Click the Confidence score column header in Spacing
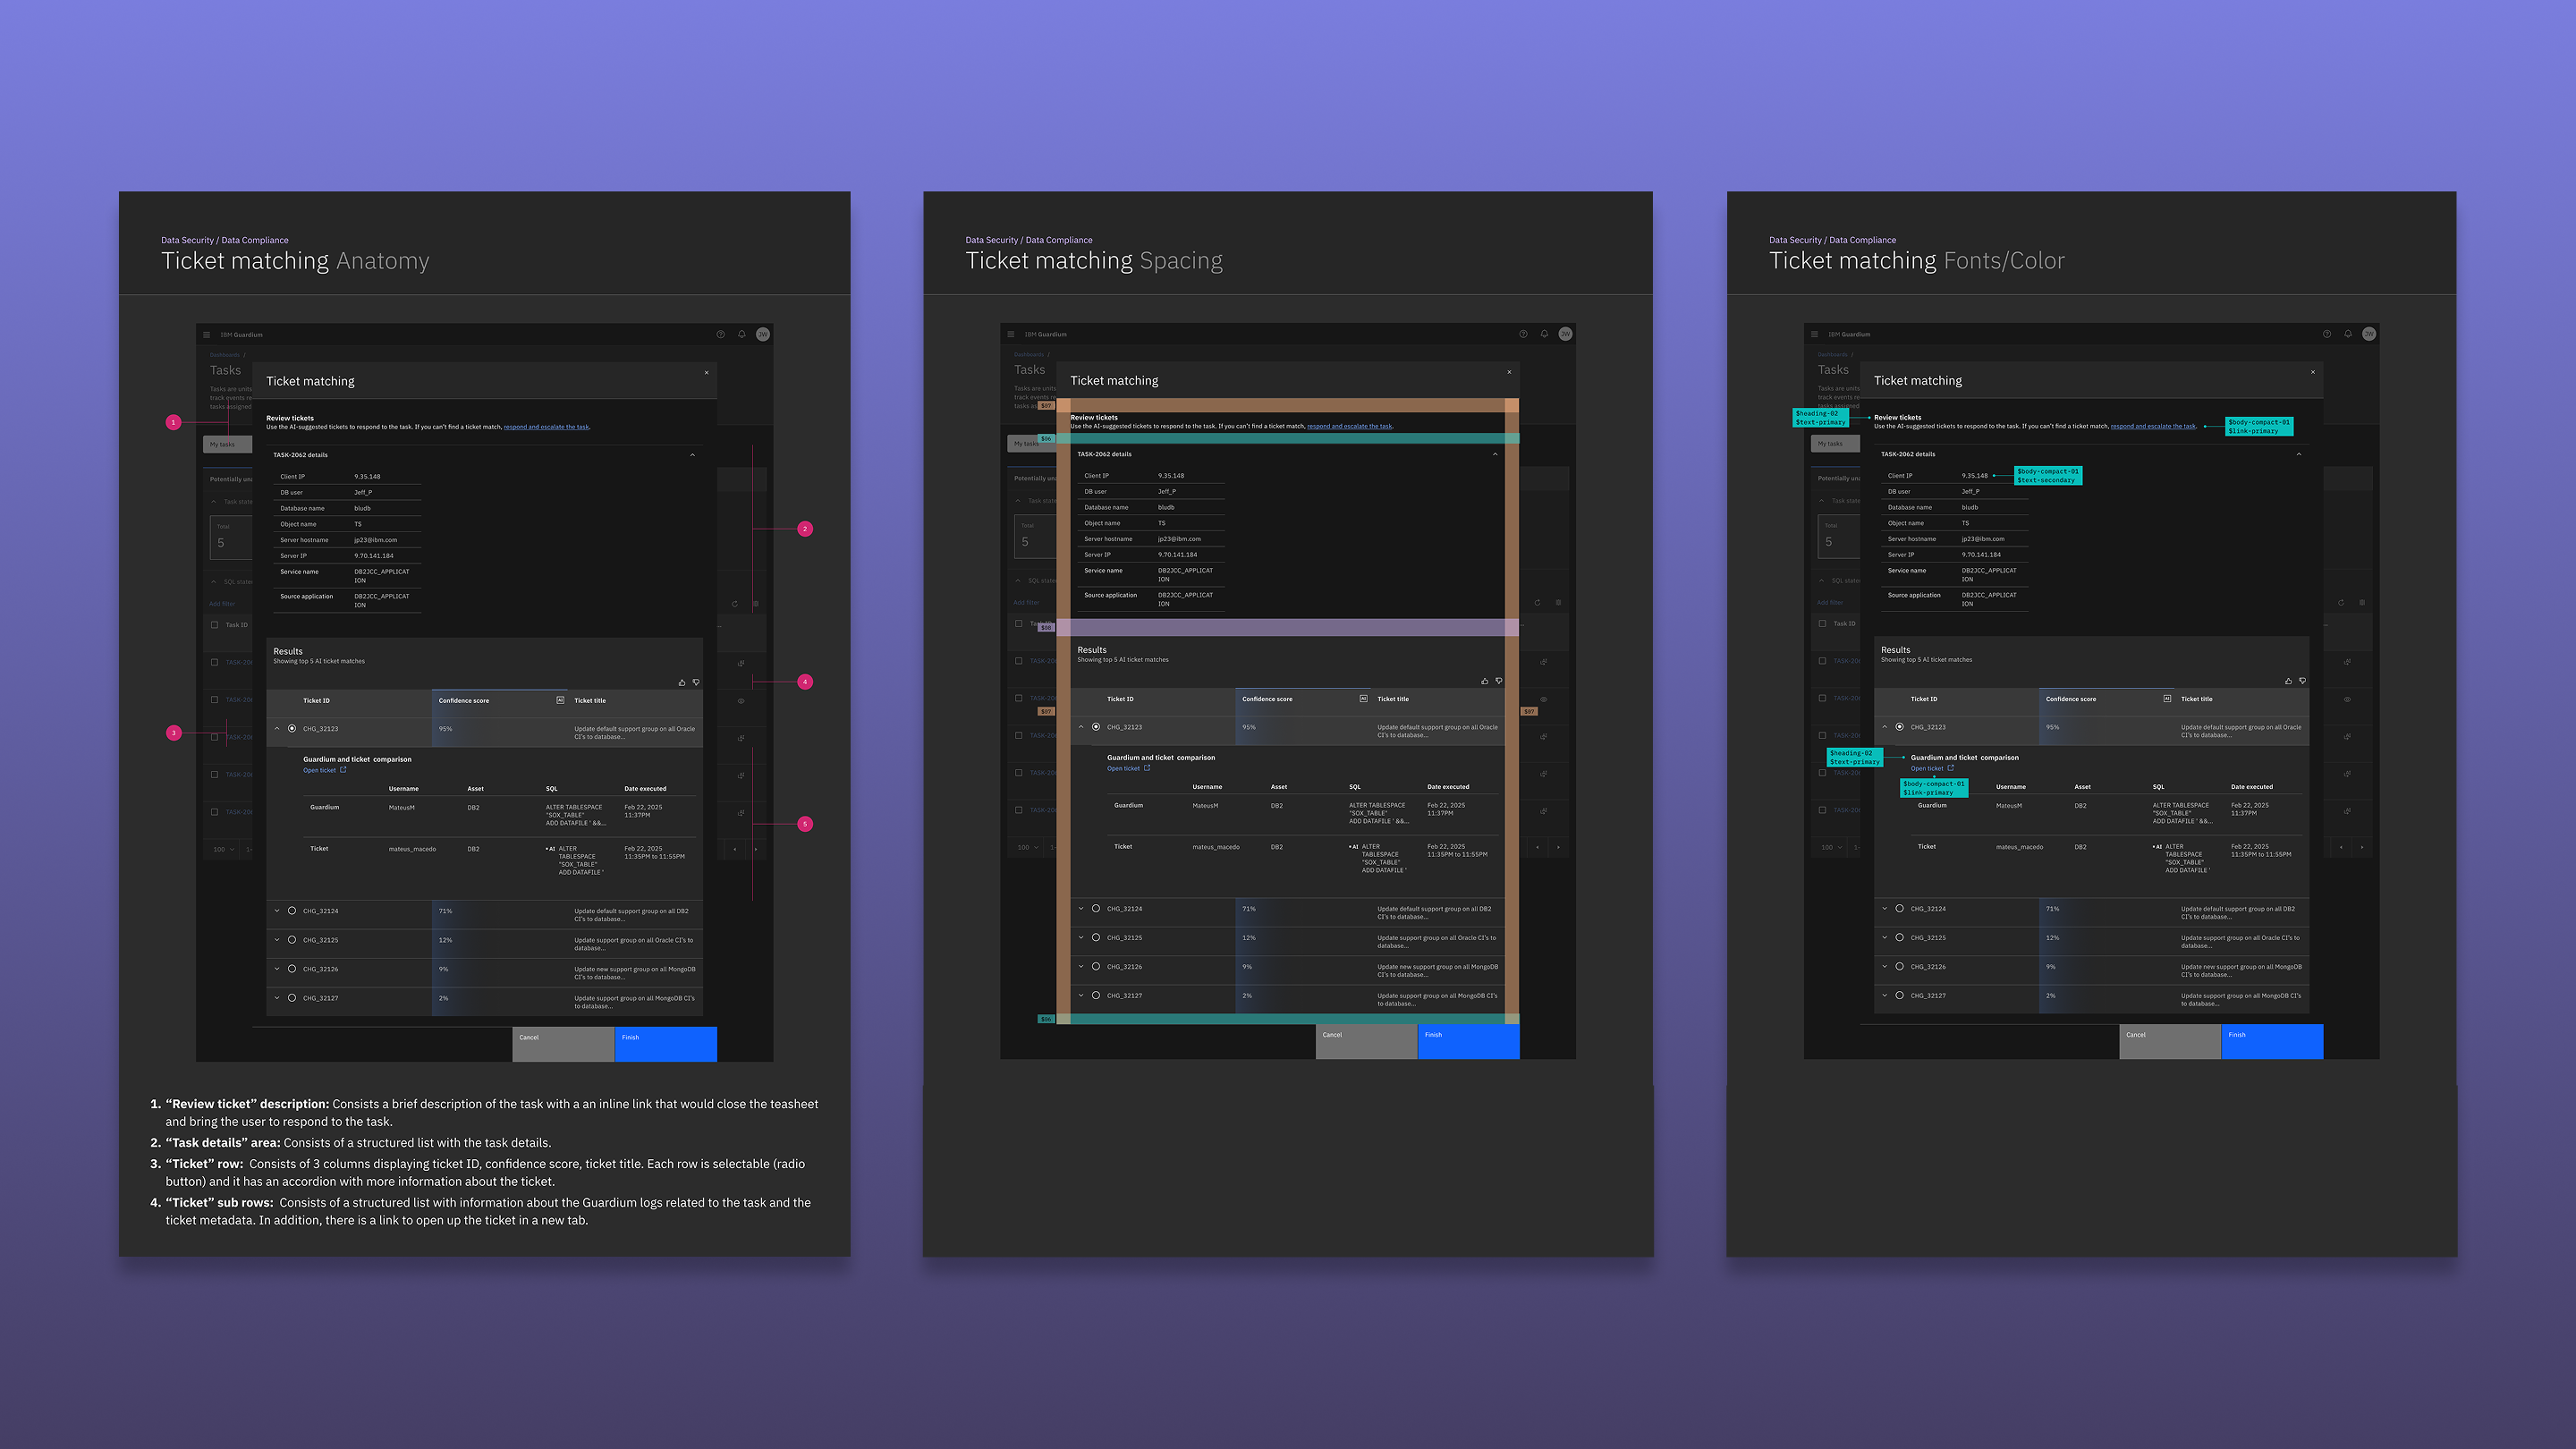This screenshot has width=2576, height=1449. pyautogui.click(x=1267, y=699)
